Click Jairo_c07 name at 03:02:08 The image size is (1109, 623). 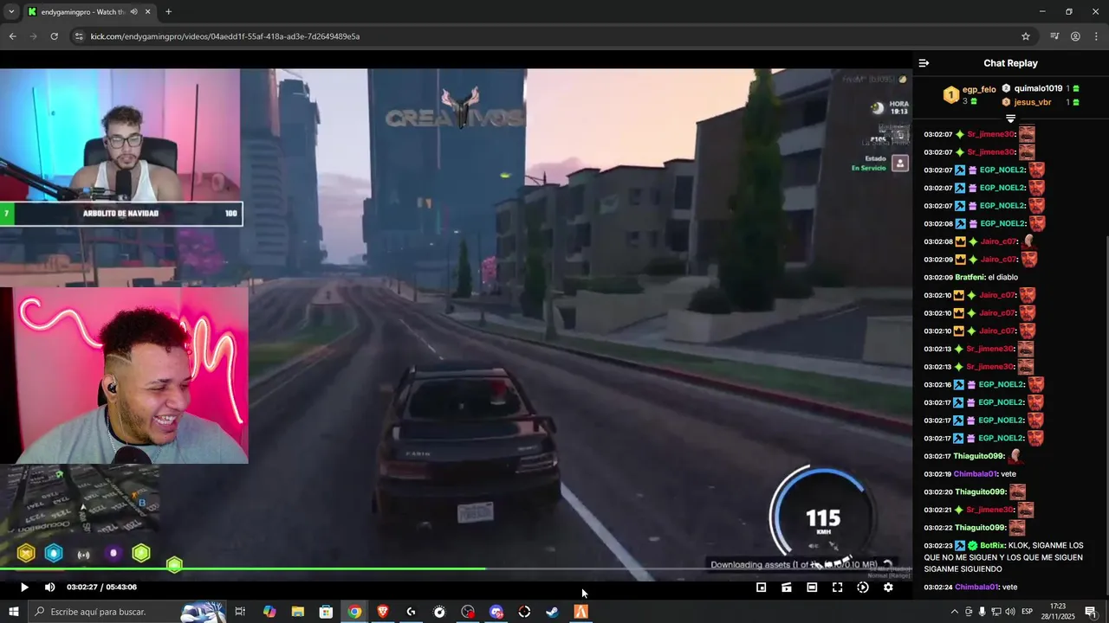click(x=997, y=241)
